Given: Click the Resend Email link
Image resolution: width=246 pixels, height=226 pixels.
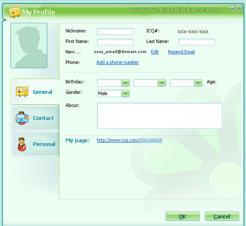Looking at the screenshot, I should click(x=181, y=52).
